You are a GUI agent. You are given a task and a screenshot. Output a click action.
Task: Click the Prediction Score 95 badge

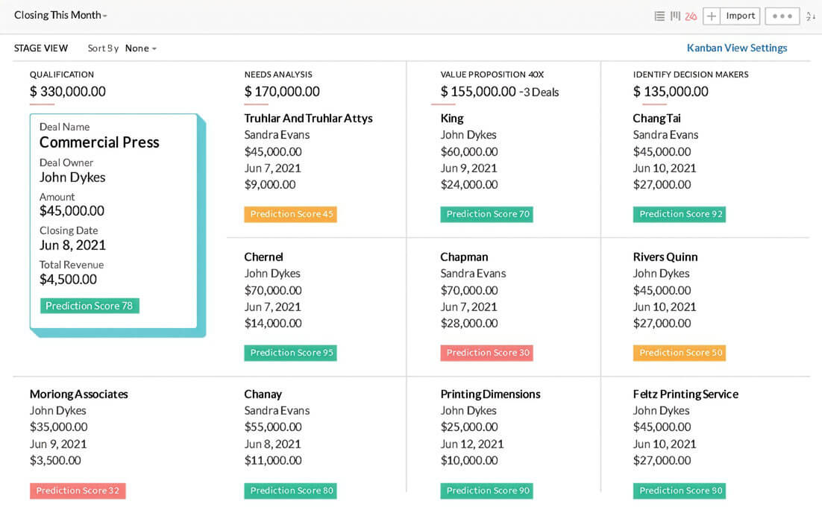point(290,353)
